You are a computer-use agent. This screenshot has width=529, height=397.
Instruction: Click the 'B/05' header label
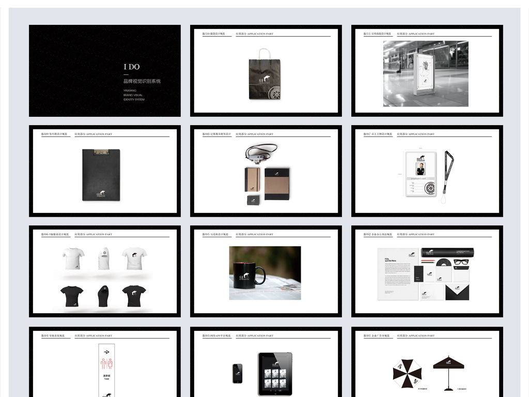pos(206,234)
